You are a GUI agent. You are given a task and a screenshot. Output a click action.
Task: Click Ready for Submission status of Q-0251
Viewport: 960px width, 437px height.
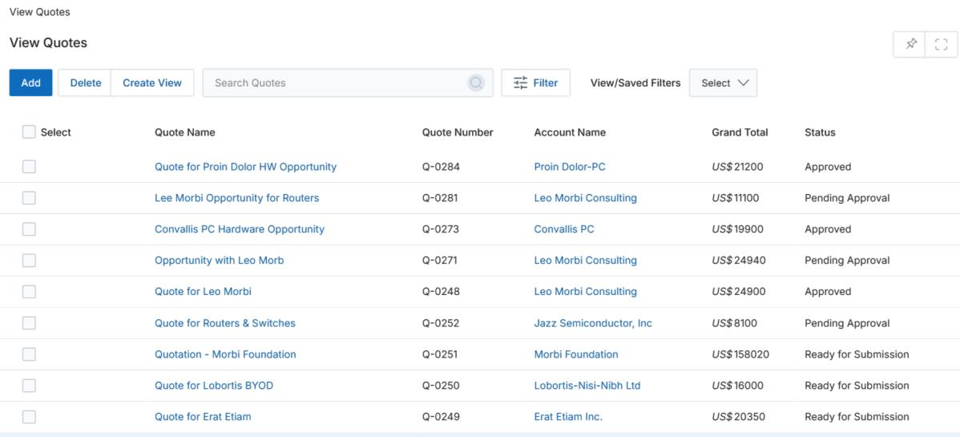(857, 354)
